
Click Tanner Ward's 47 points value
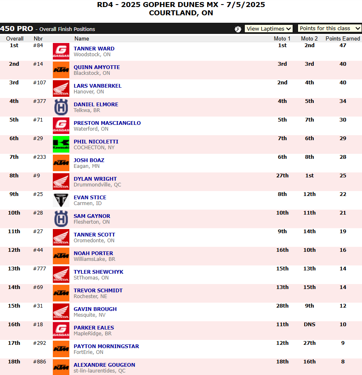tap(343, 45)
